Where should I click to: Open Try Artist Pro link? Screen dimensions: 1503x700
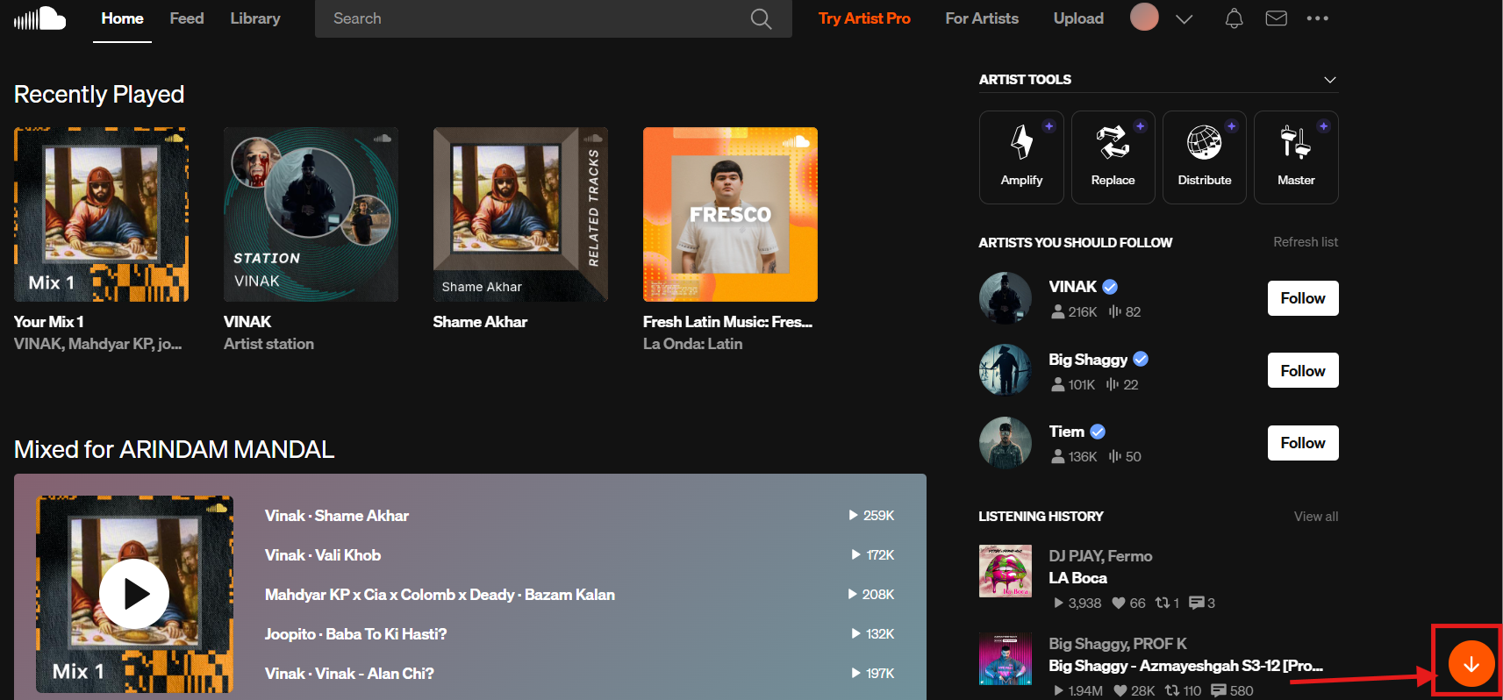[x=864, y=18]
